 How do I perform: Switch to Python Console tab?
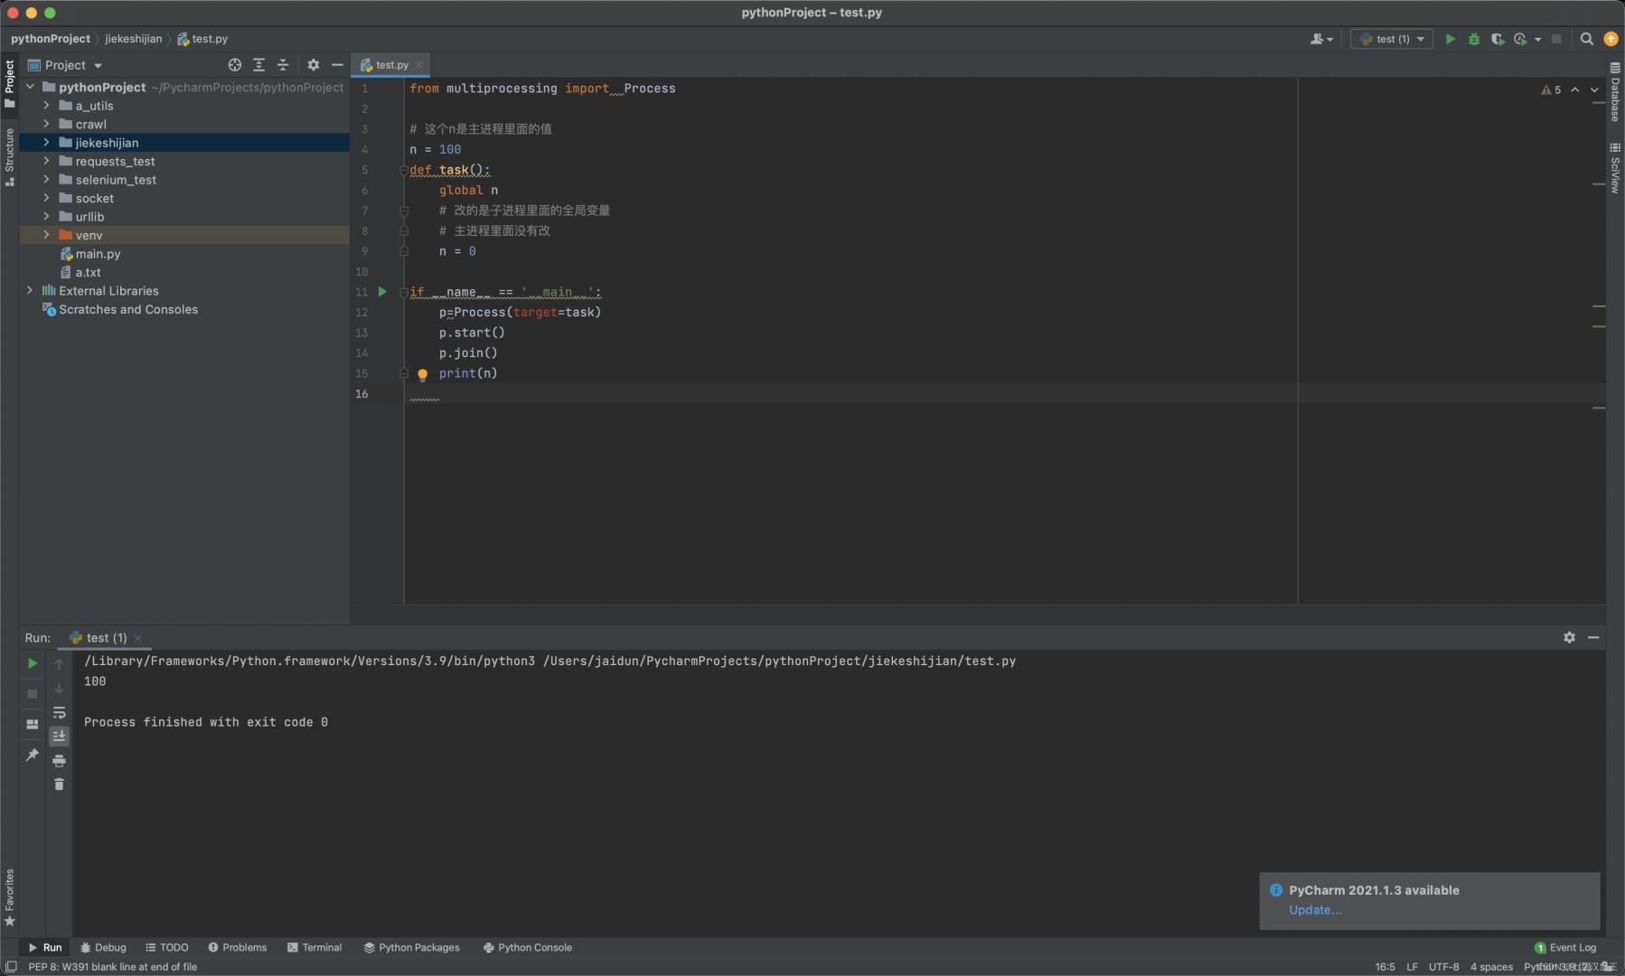pyautogui.click(x=527, y=947)
